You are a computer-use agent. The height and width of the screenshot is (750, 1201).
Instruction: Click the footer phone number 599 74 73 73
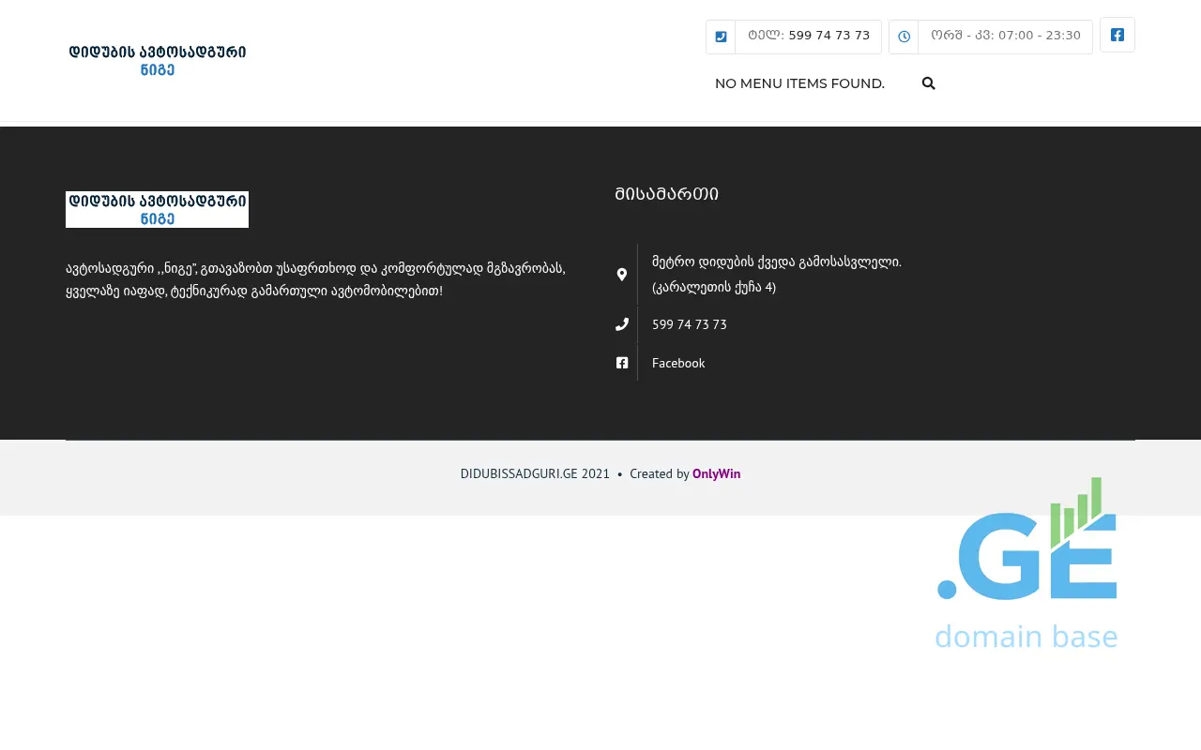[x=689, y=324]
